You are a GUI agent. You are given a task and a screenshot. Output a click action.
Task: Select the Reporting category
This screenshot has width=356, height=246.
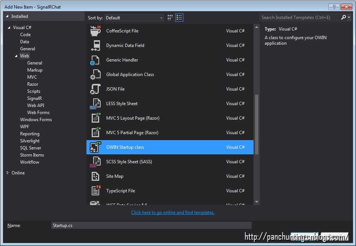[x=30, y=134]
